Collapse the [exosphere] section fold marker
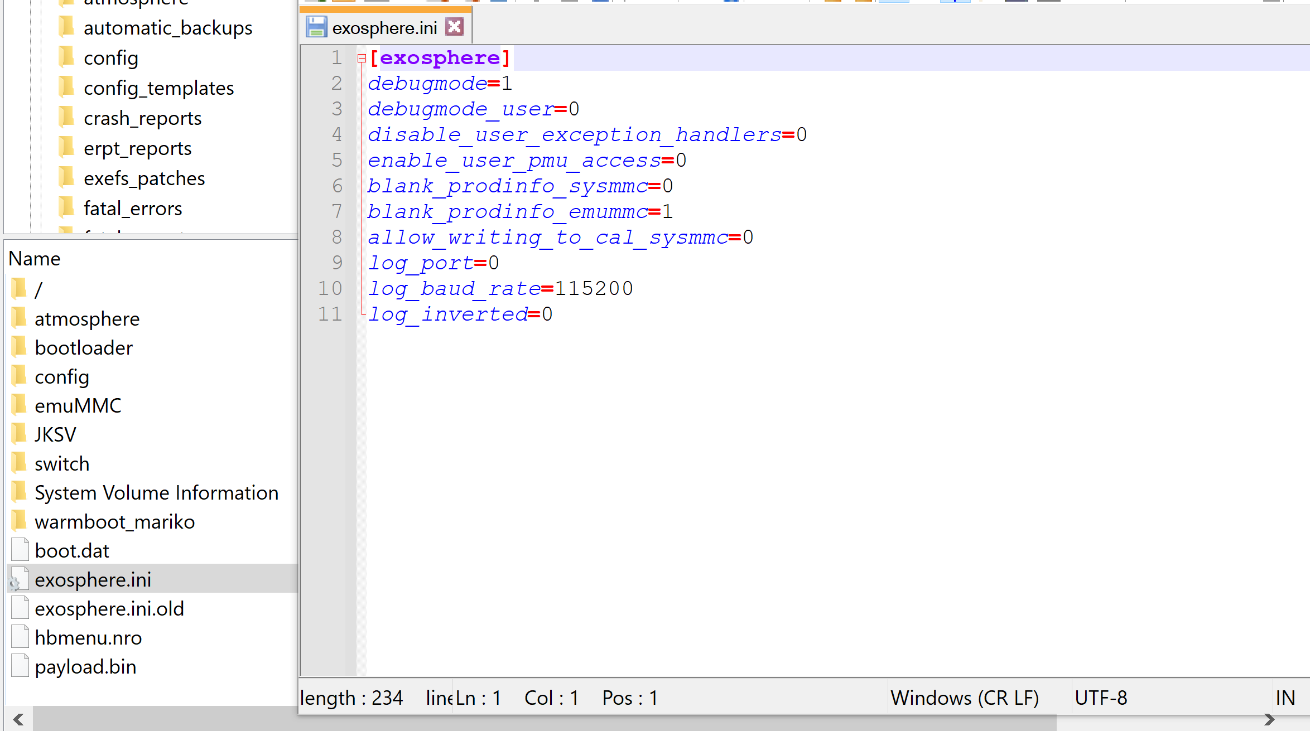 coord(362,58)
